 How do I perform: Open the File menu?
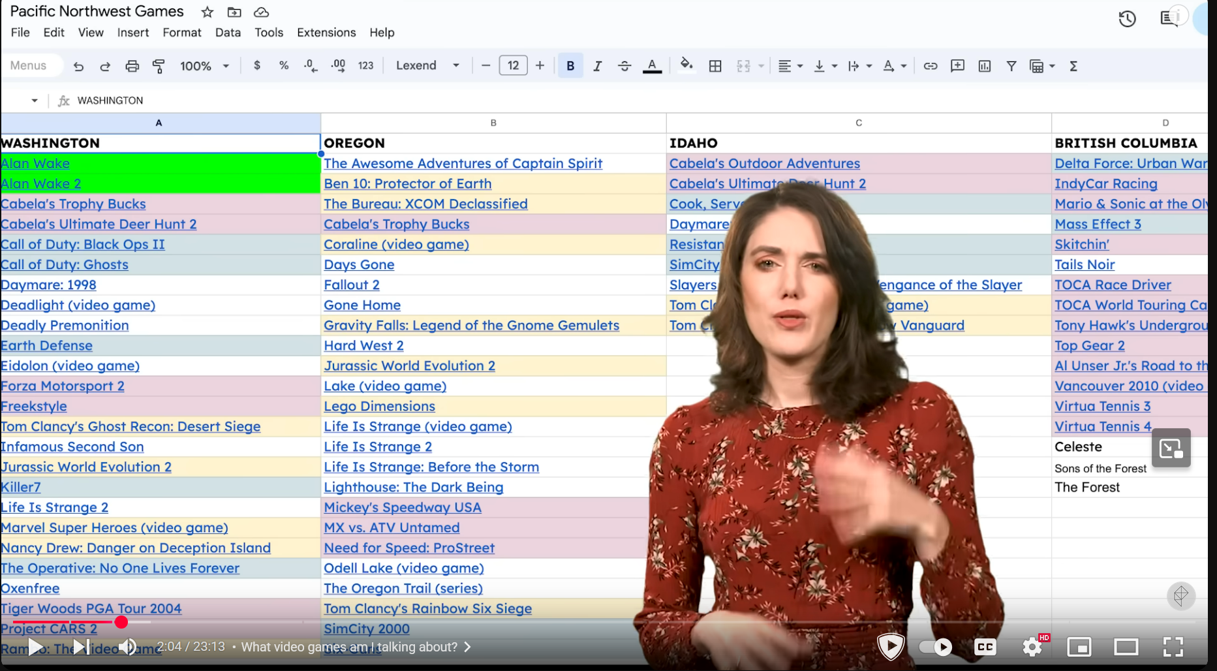20,33
